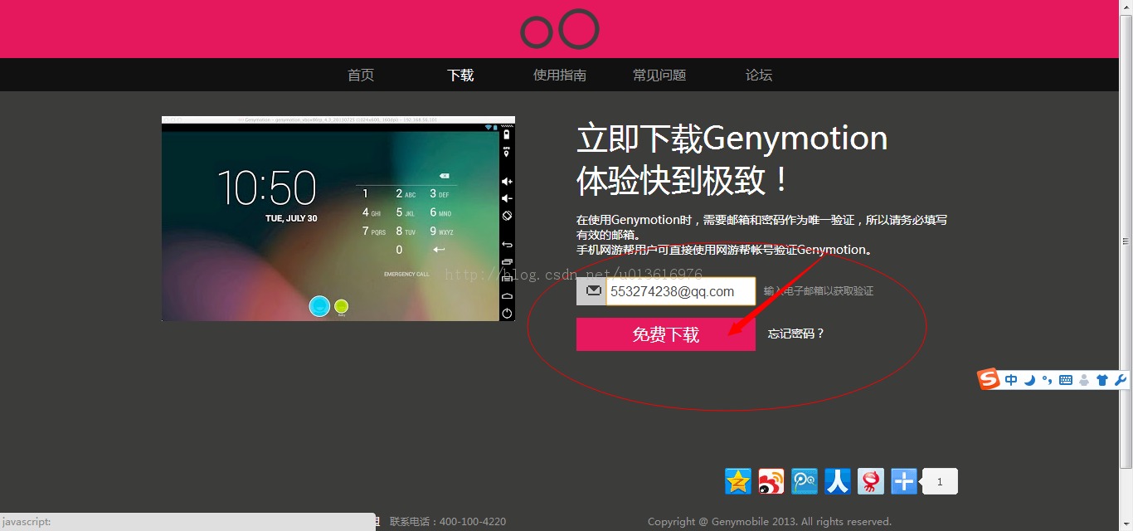This screenshot has height=531, width=1133.
Task: Open the 论坛 navigation link
Action: [759, 76]
